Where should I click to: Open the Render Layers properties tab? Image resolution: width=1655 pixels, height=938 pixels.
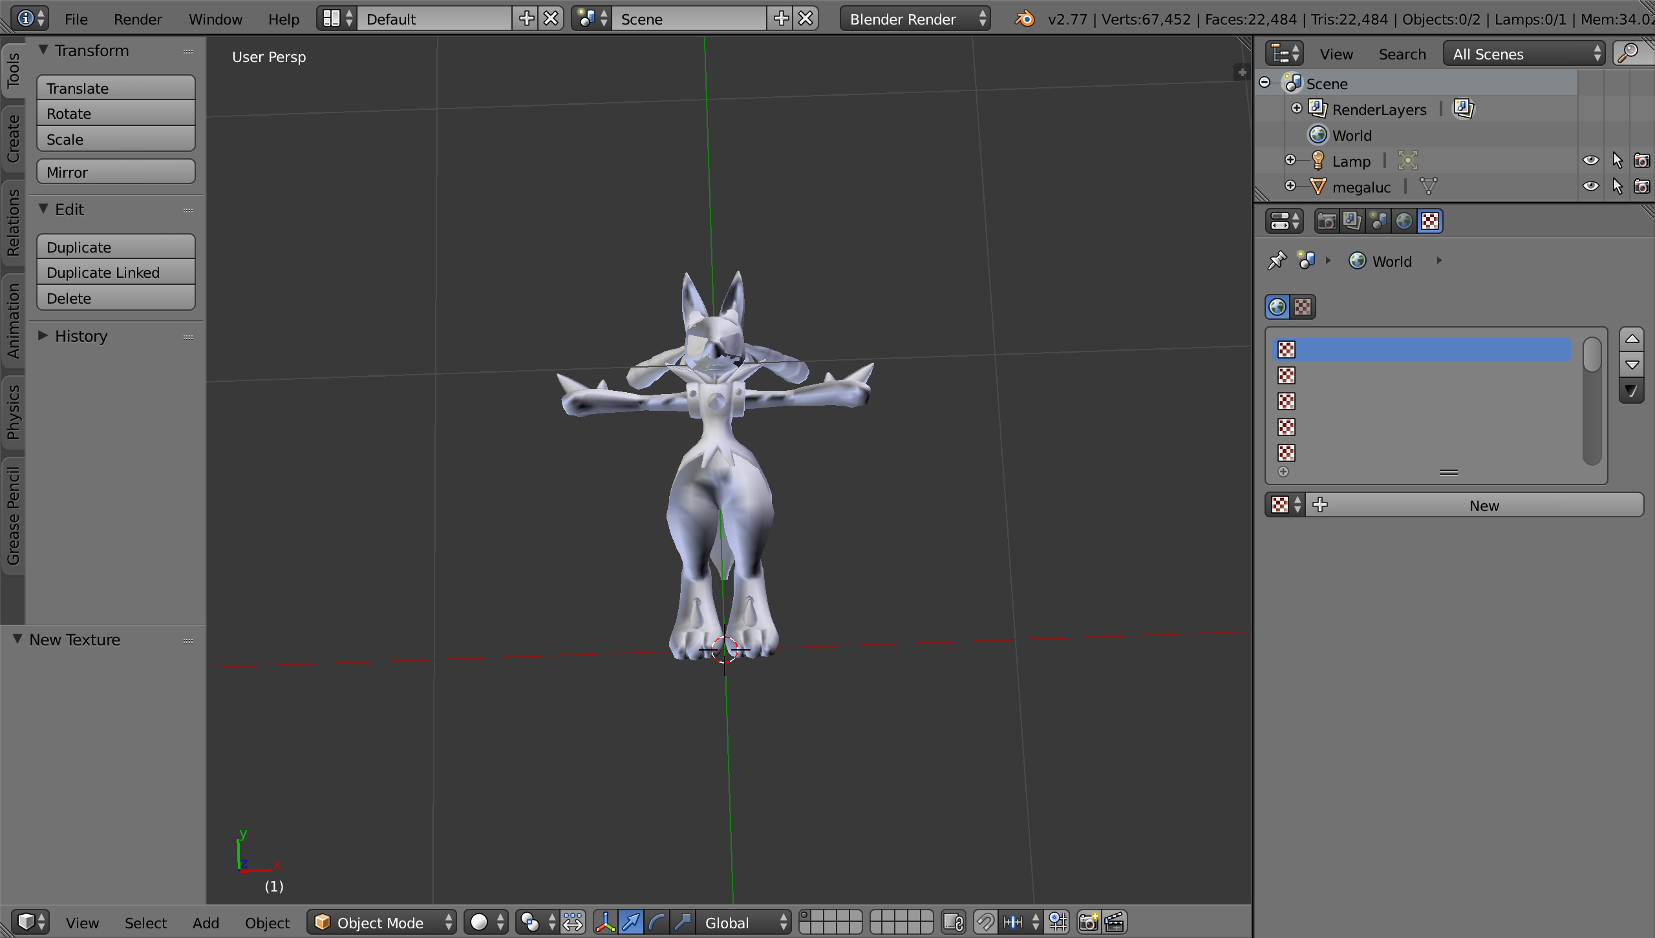click(x=1352, y=222)
